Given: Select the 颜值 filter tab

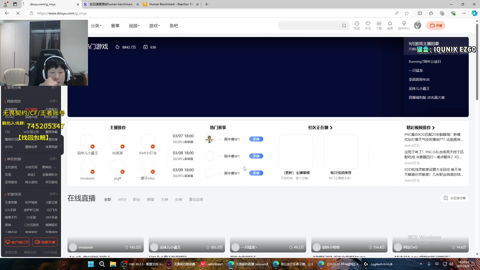Looking at the screenshot, I should 150,199.
